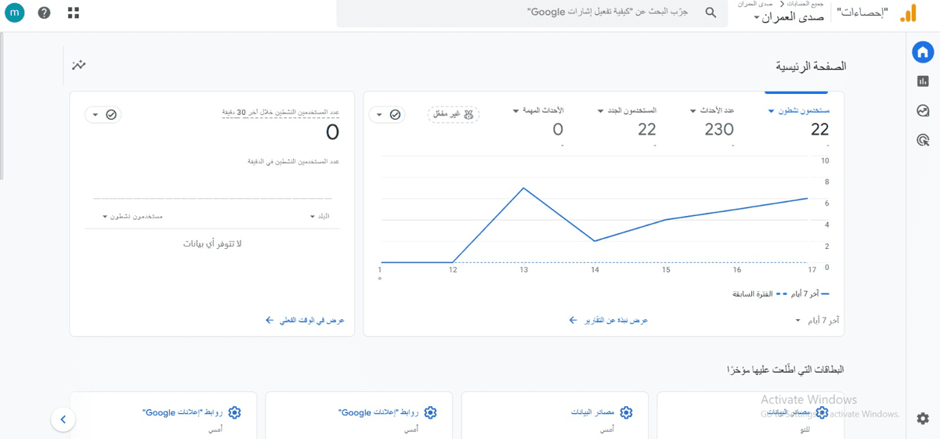Open the Advertising icon in the sidebar
This screenshot has width=940, height=439.
(923, 141)
